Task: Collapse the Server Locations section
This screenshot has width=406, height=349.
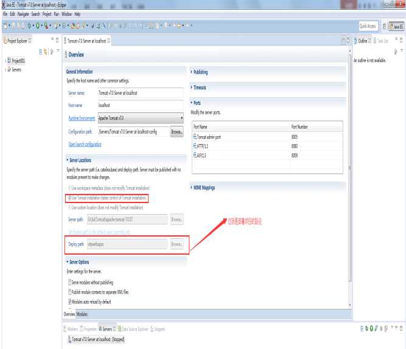Action: coord(68,160)
